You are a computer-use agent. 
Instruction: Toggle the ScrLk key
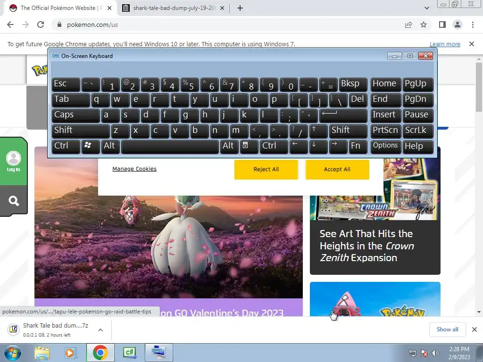[418, 131]
